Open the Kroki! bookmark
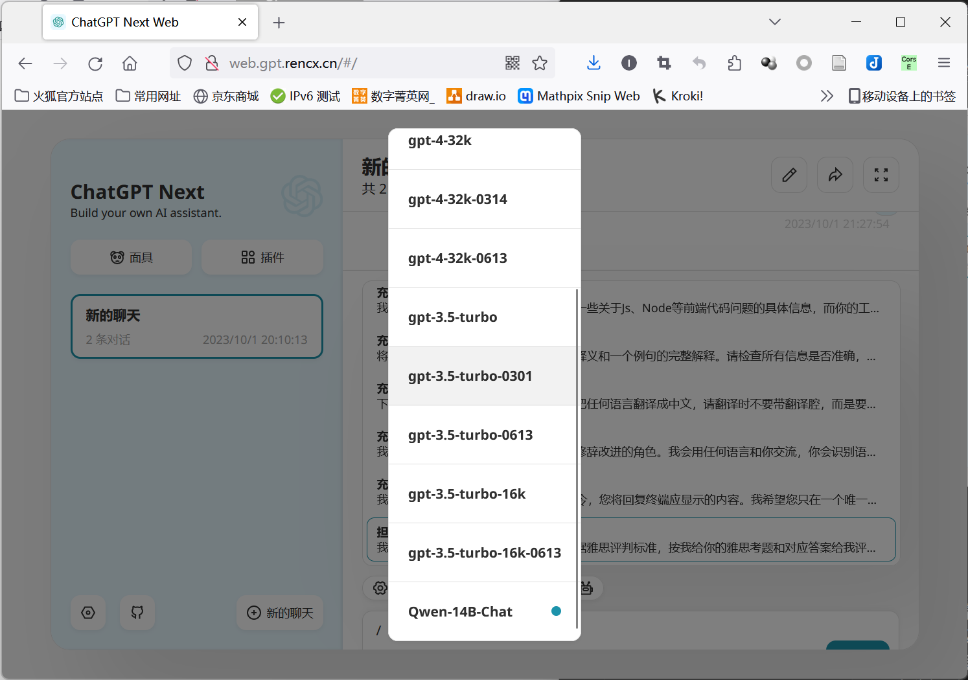 678,96
